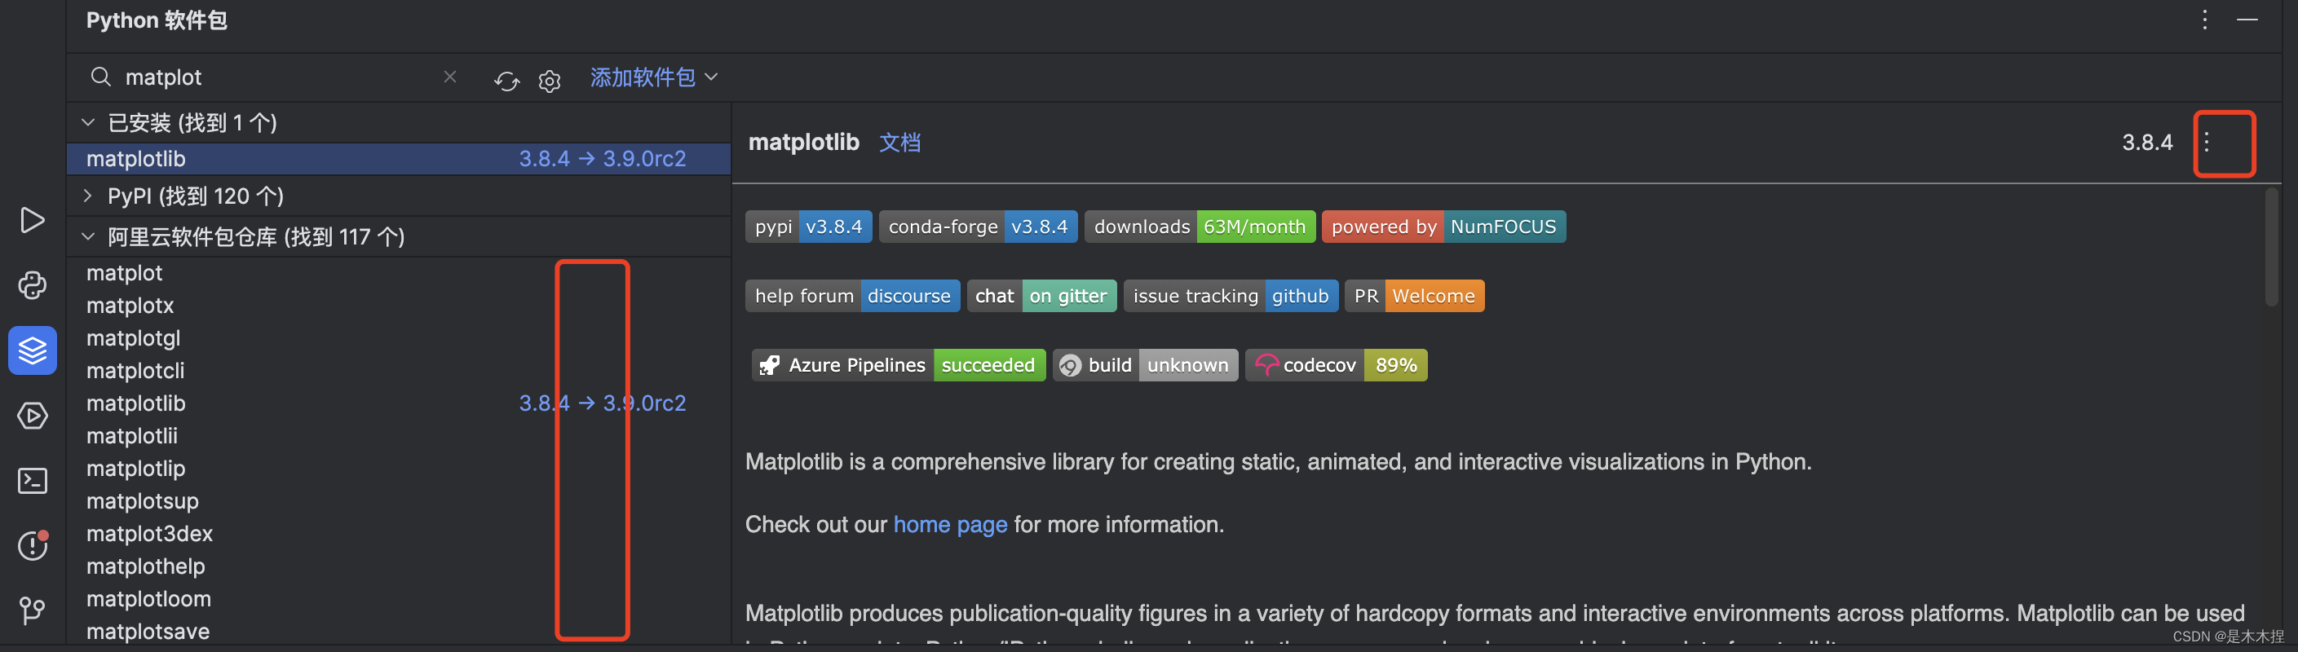Click the Azure Pipelines succeeded badge
2298x652 pixels.
click(899, 365)
